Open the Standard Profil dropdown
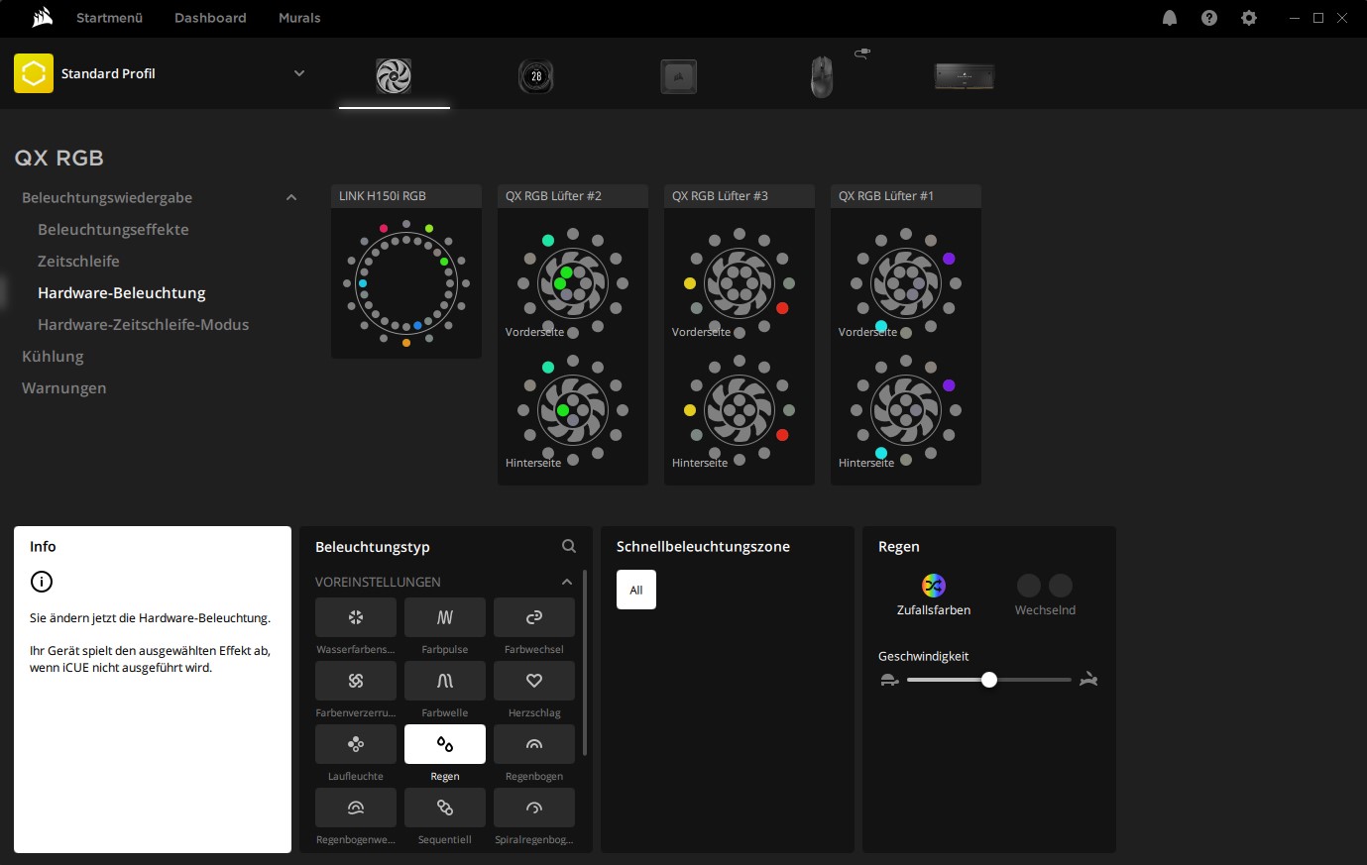 (299, 73)
